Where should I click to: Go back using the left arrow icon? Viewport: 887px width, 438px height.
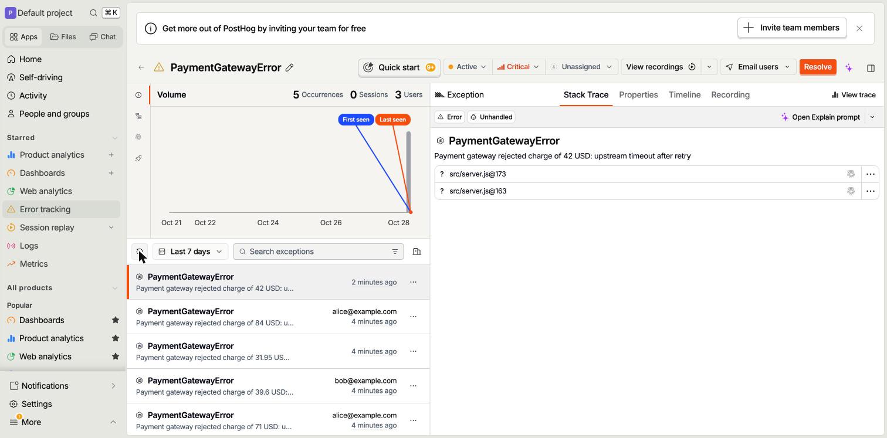coord(141,67)
